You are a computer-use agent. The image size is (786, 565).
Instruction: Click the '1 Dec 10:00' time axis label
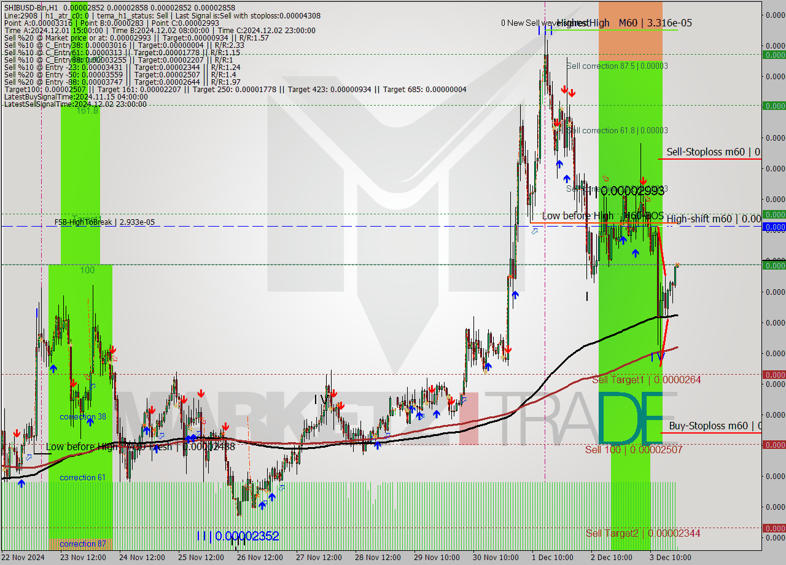coord(553,557)
